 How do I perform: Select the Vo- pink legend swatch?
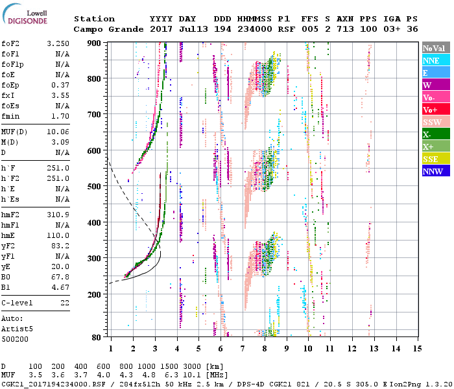pos(436,97)
